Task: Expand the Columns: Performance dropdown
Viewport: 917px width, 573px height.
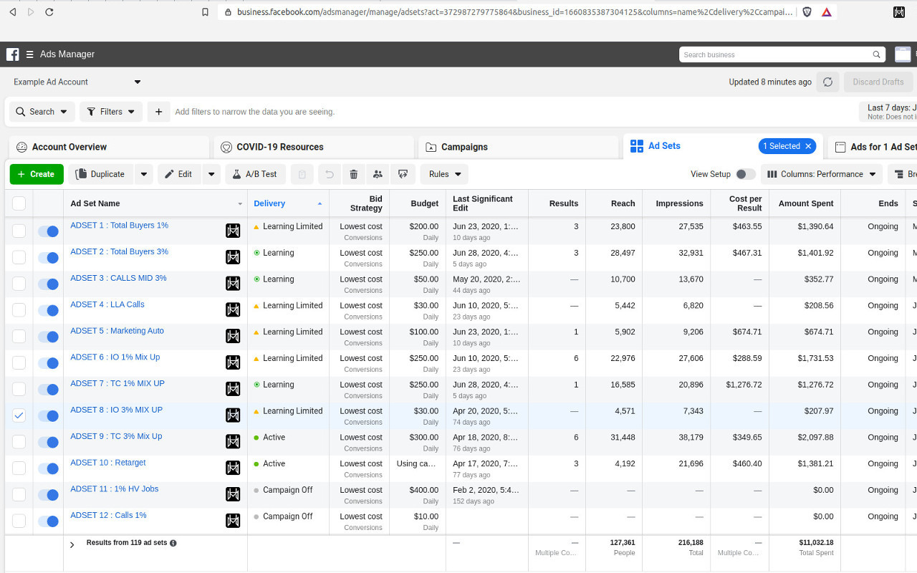Action: pyautogui.click(x=821, y=174)
